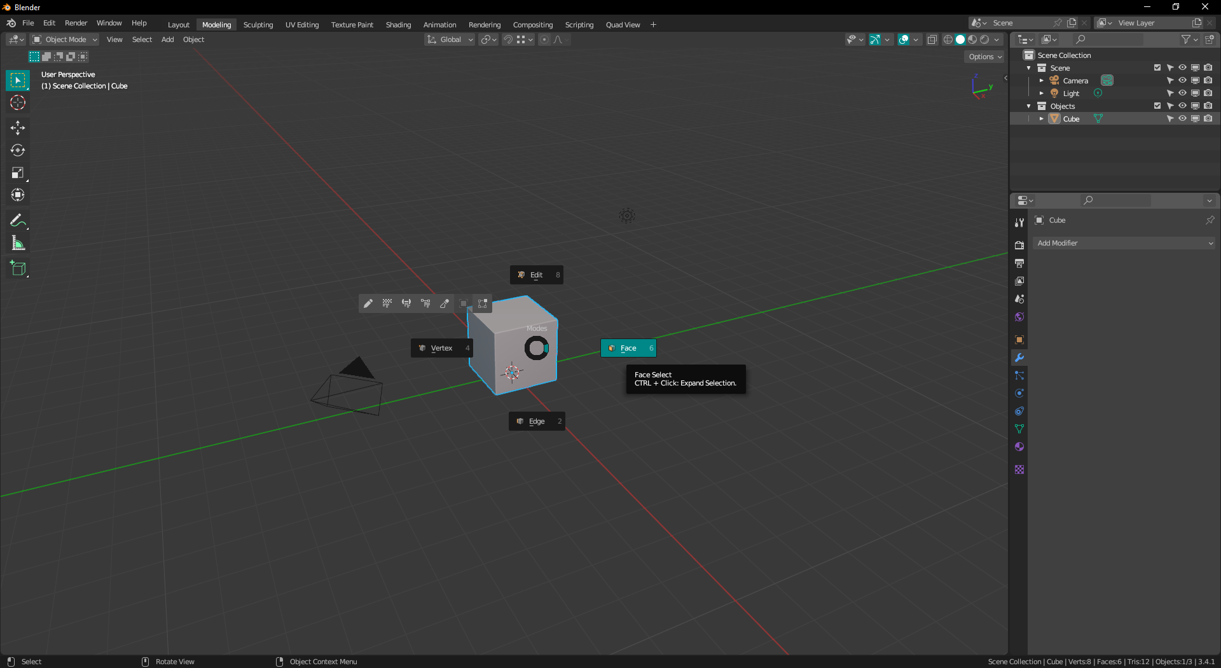Select Face mode in the pie menu
Image resolution: width=1221 pixels, height=668 pixels.
click(x=628, y=348)
